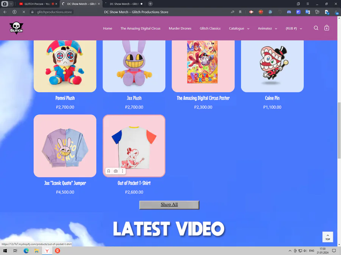Open Out of Pocket T-Shirt link

click(x=134, y=183)
